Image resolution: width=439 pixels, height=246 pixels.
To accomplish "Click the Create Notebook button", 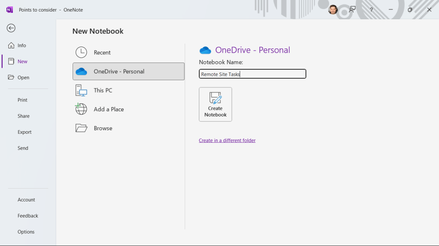I will point(215,105).
